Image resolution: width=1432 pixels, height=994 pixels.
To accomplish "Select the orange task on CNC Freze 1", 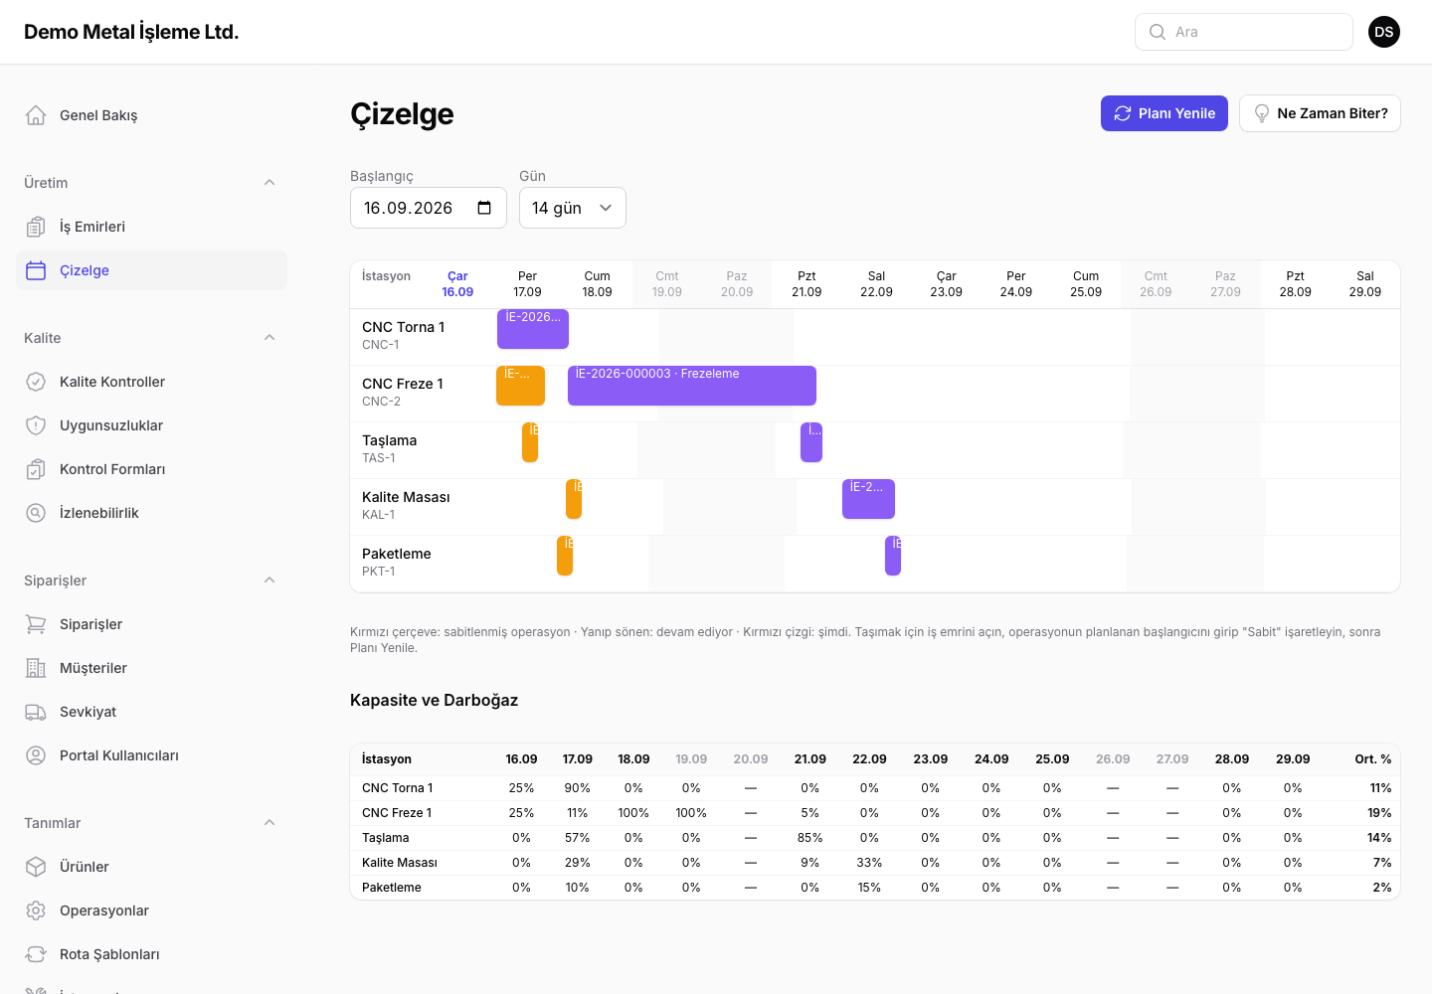I will 520,386.
